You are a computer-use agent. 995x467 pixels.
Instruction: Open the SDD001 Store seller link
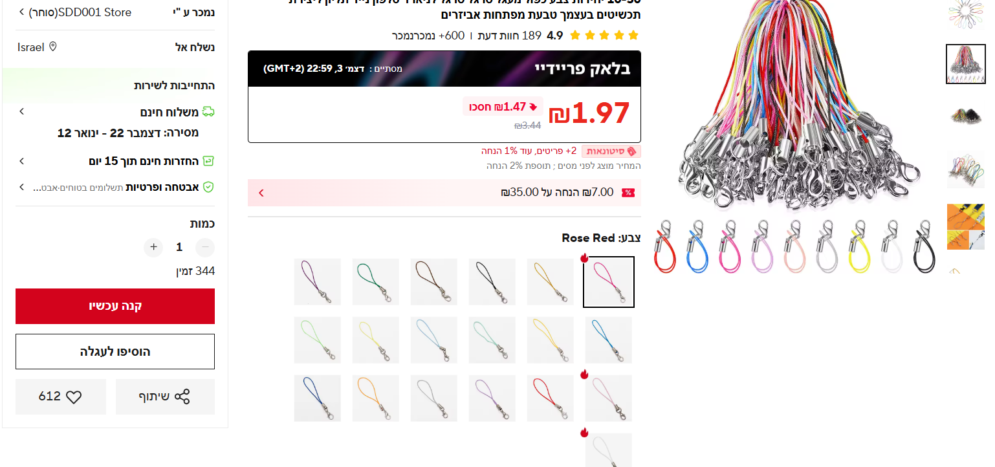click(x=75, y=12)
